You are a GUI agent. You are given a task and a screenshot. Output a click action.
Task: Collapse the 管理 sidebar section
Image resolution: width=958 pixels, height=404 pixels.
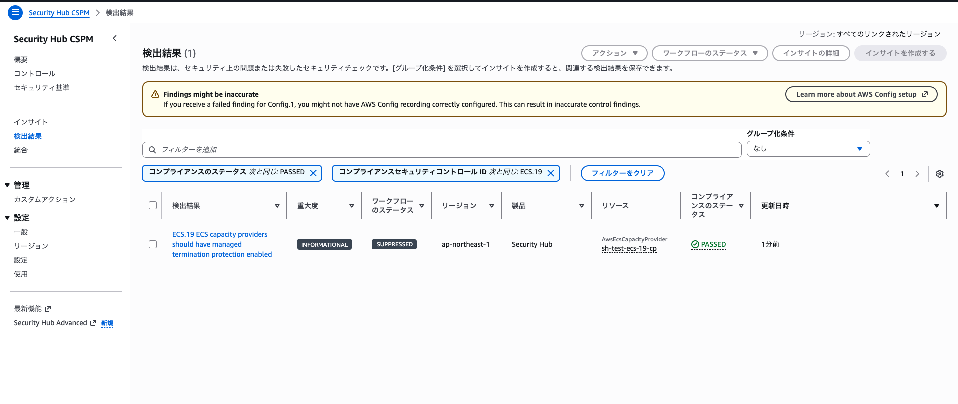[x=7, y=185]
